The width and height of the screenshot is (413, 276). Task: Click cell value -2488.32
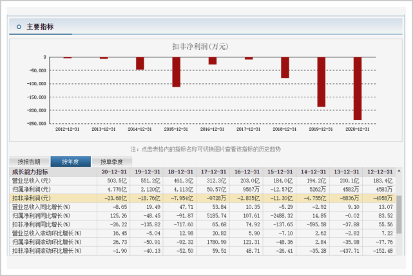pyautogui.click(x=282, y=215)
